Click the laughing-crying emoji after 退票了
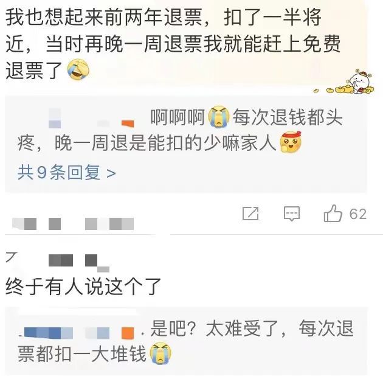This screenshot has width=383, height=376. 78,70
